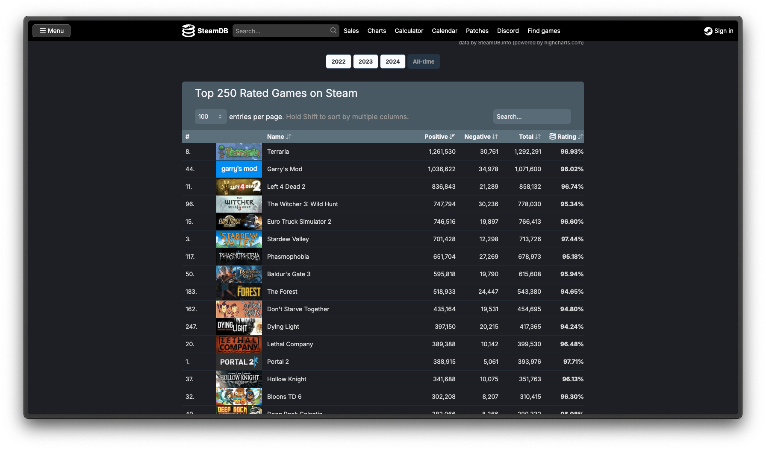This screenshot has width=766, height=450.
Task: Open The Witcher 3: Wild Hunt link
Action: point(303,204)
